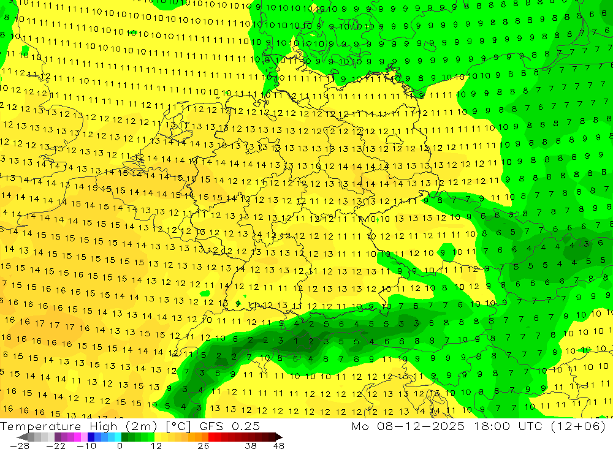Click the legend's left gray arrow end
The height and width of the screenshot is (449, 613).
(x=23, y=437)
